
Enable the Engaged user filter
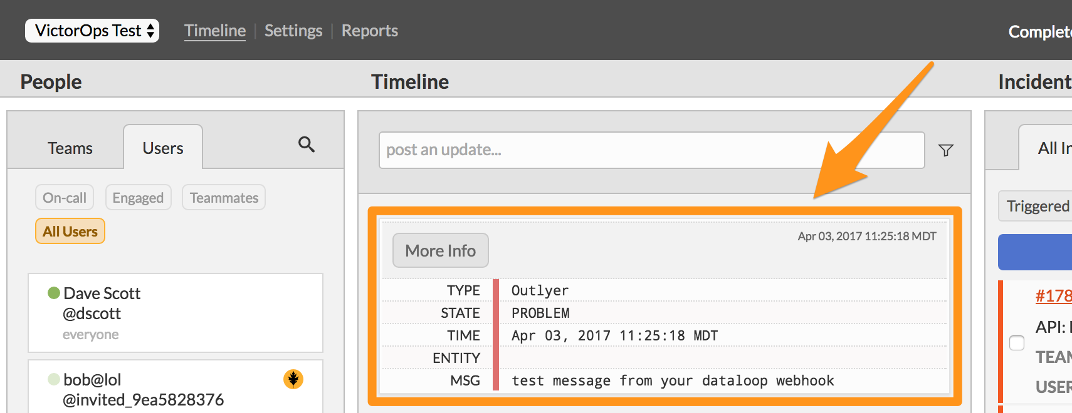tap(138, 197)
